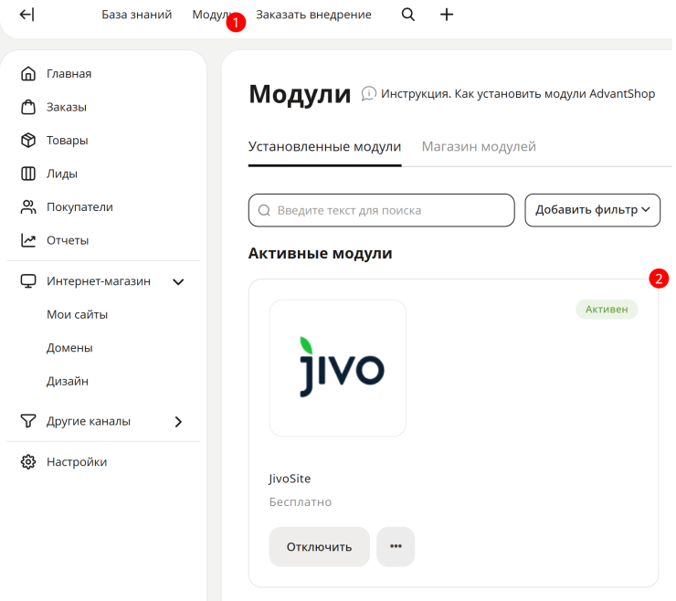Click the magnifier icon inside search field
Viewport: 676px width, 601px height.
pos(264,210)
